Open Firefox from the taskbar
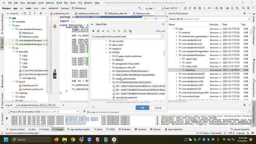 tap(56, 140)
